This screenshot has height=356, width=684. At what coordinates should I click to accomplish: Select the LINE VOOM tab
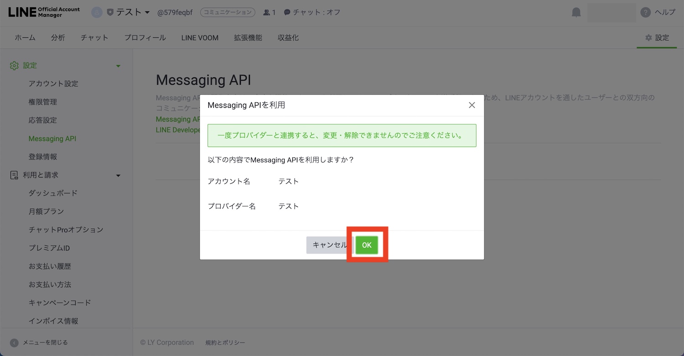click(x=200, y=38)
